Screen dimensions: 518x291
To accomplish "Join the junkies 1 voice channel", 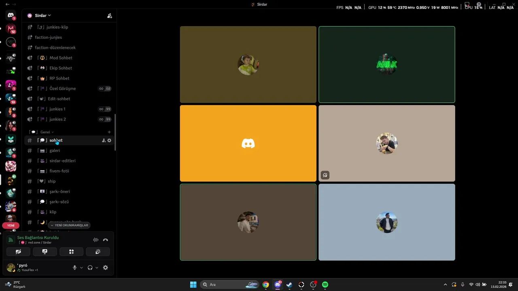I will (69, 109).
